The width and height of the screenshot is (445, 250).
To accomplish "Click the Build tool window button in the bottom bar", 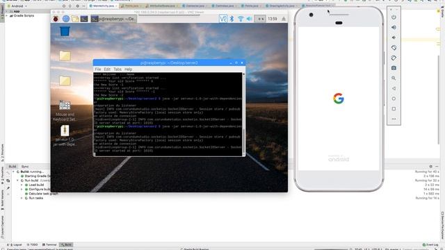I will tap(66, 244).
